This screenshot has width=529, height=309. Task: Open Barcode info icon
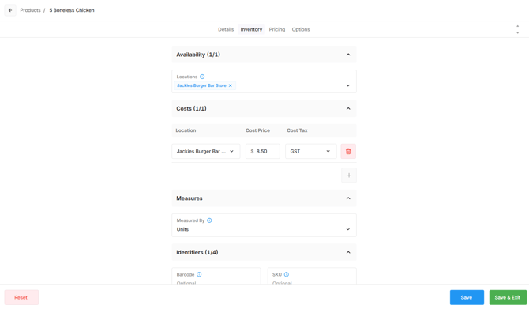[199, 274]
